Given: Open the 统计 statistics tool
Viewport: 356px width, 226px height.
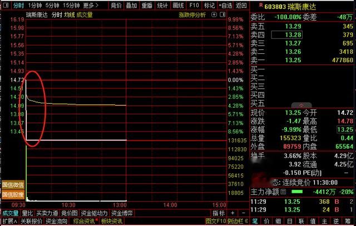Looking at the screenshot, I should (162, 5).
